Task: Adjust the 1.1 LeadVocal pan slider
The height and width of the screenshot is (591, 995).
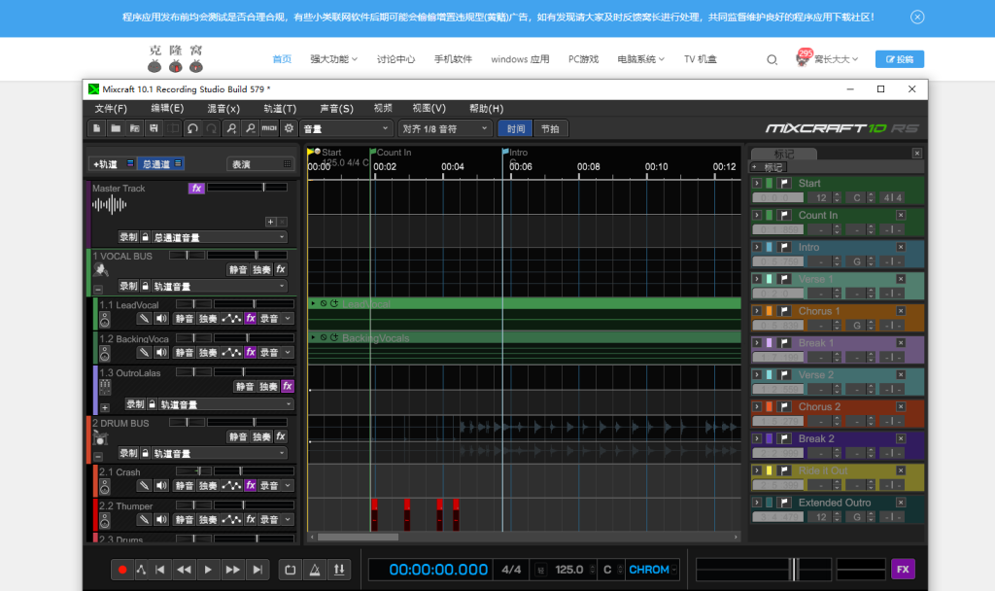Action: point(193,304)
